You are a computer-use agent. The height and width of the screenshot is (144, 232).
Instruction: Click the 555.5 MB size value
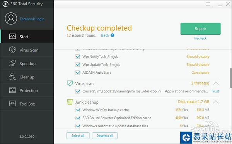click(x=203, y=110)
